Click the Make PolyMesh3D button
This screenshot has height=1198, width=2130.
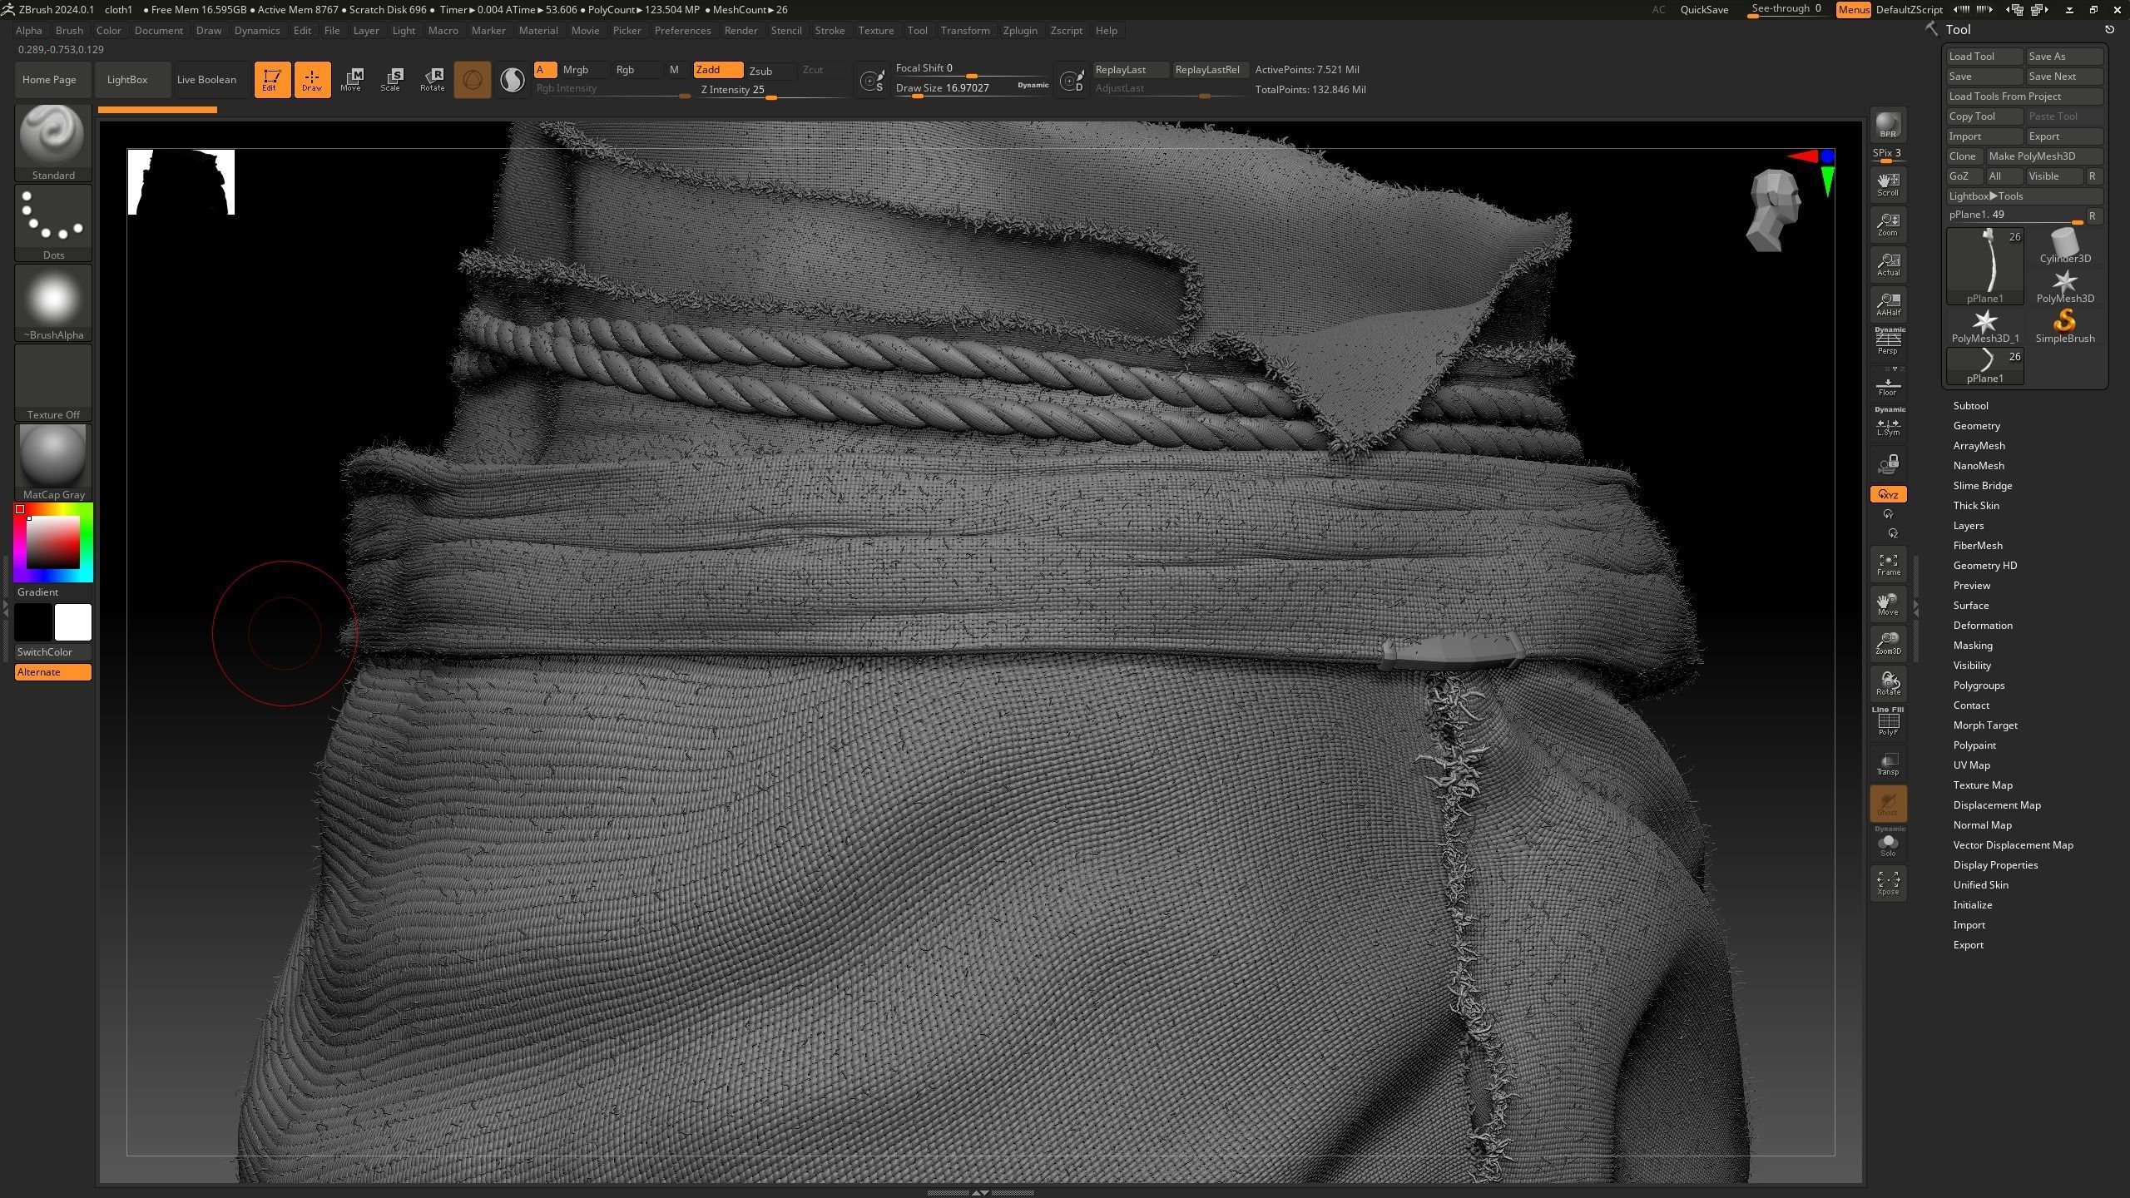click(x=2043, y=156)
